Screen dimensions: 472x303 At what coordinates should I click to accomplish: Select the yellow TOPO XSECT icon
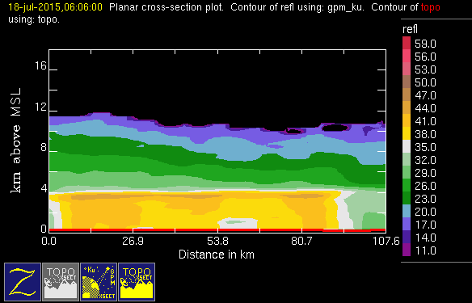point(137,282)
